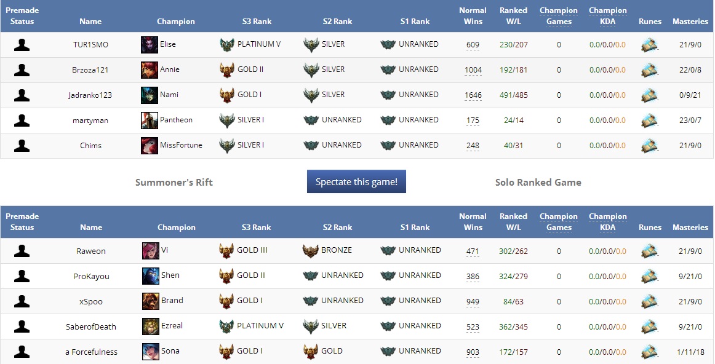
Task: Click MissFortune champion portrait icon
Action: pos(150,146)
